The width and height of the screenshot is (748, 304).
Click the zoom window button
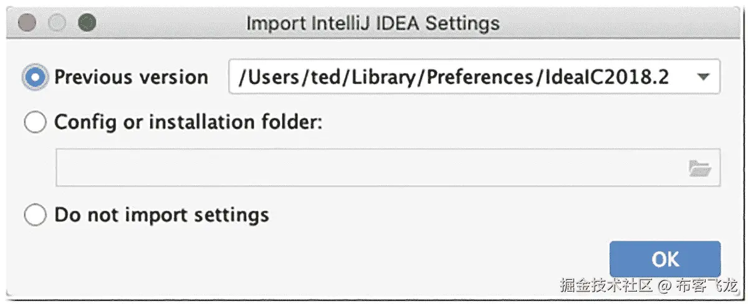pos(86,23)
